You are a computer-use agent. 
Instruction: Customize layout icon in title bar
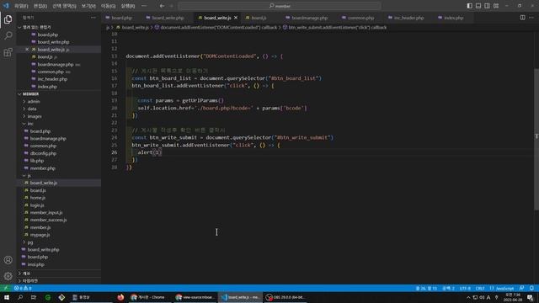(496, 6)
